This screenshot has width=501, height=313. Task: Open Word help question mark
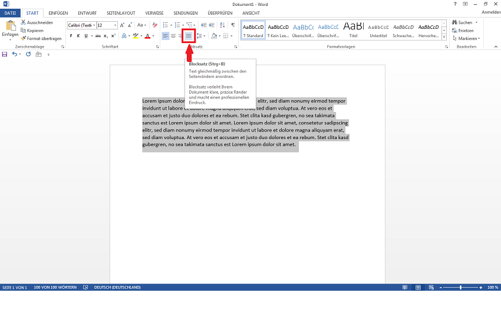pyautogui.click(x=455, y=4)
